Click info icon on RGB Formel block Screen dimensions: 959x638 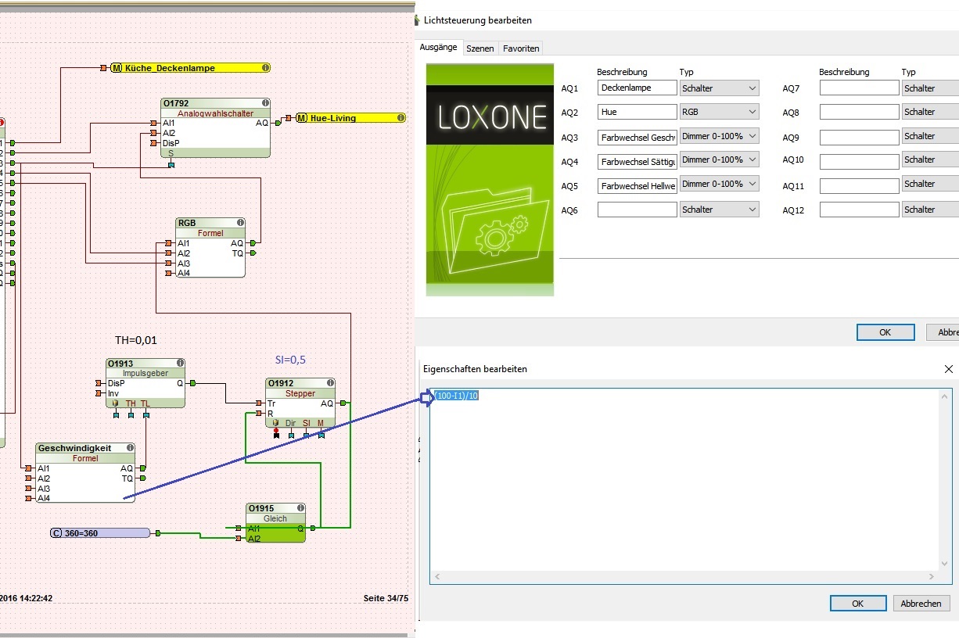[239, 223]
